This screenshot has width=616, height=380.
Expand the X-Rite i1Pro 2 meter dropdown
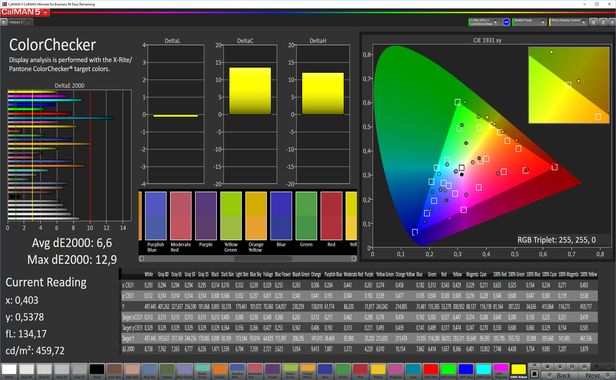tap(495, 22)
